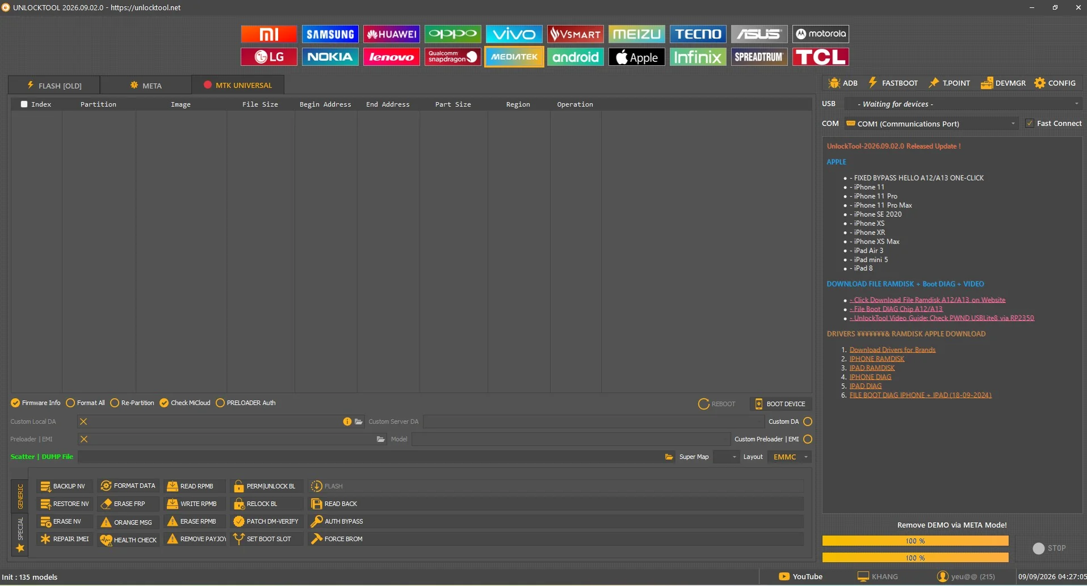Open the Tecno brand section

(698, 34)
